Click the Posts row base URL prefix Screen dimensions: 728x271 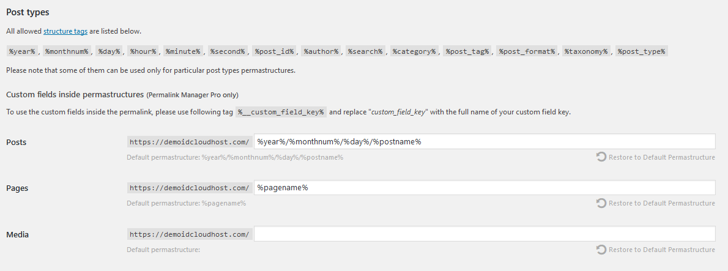[x=190, y=141]
